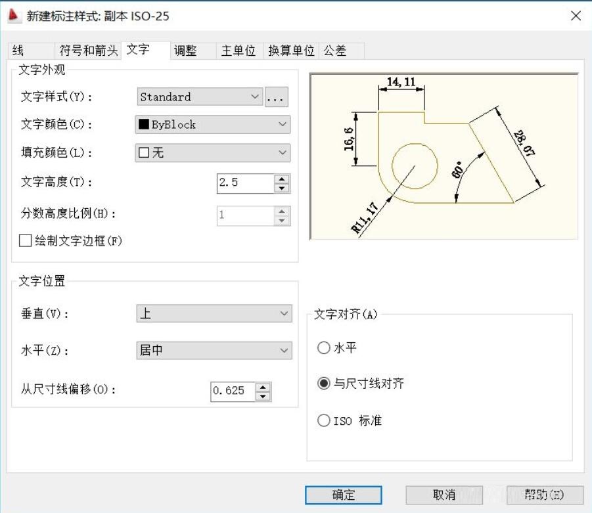Image resolution: width=592 pixels, height=513 pixels.
Task: Open the 水平 position dropdown showing 居中
Action: coord(214,350)
